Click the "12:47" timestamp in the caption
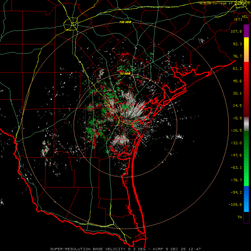The image size is (251, 251). pyautogui.click(x=195, y=249)
